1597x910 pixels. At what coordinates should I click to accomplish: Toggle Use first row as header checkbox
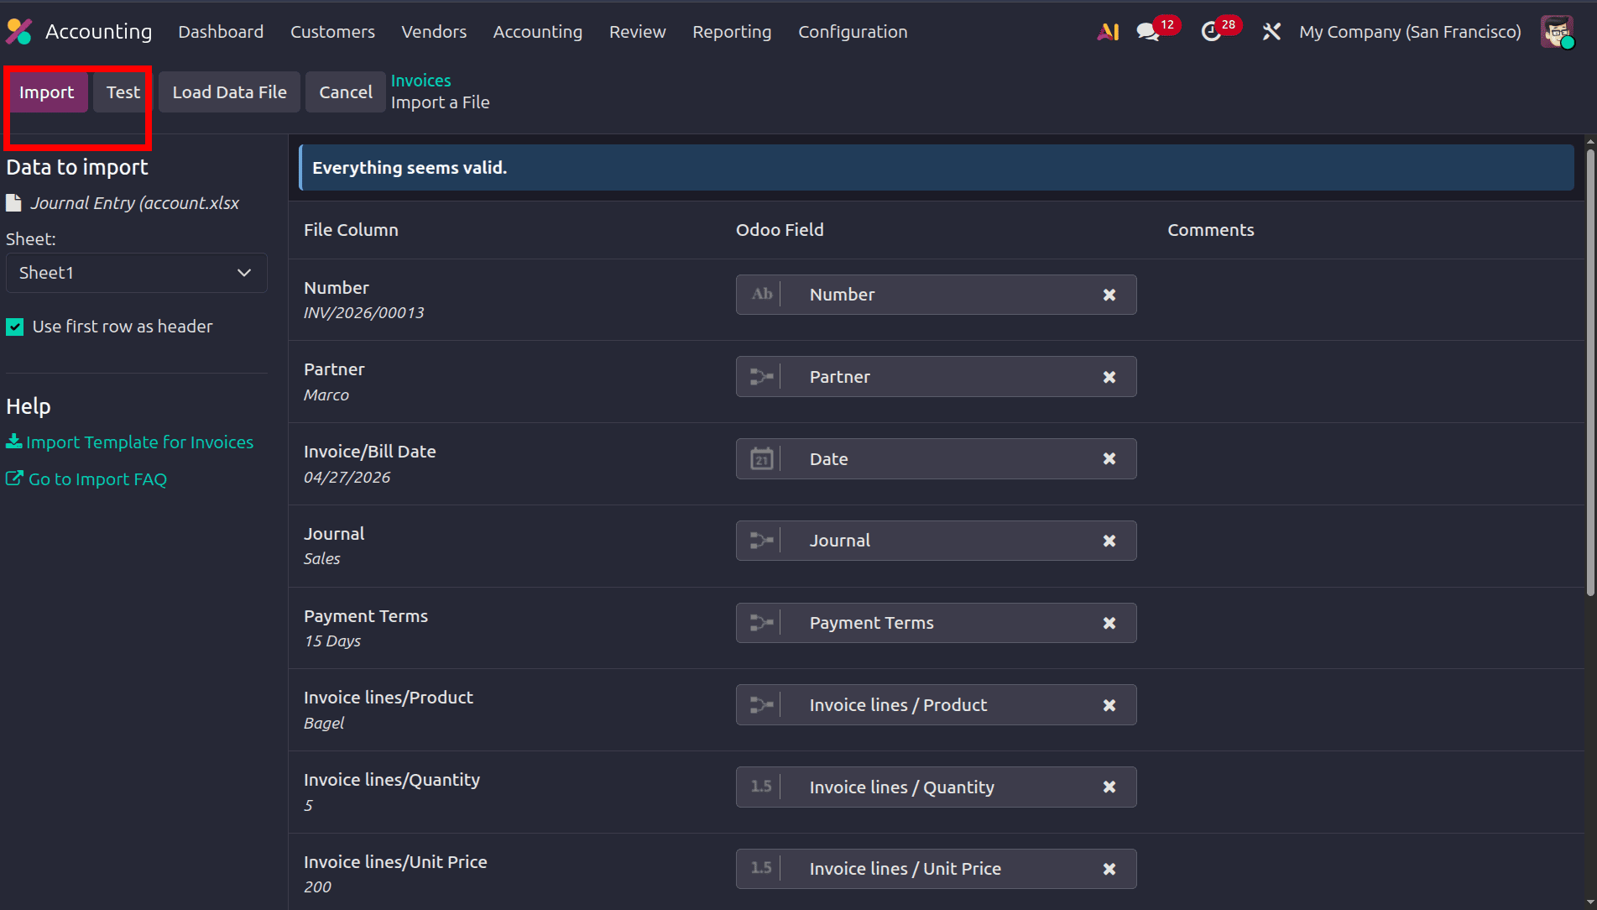(15, 327)
